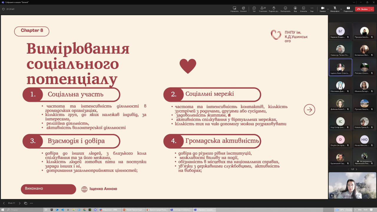The image size is (377, 212).
Task: Select participant tile Буковський Сергій
Action: pyautogui.click(x=340, y=157)
